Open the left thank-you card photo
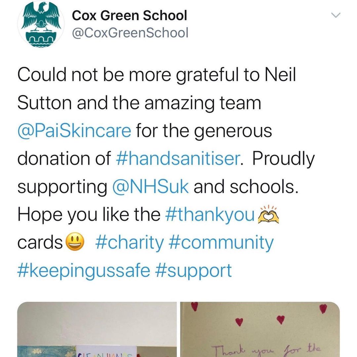The image size is (357, 357). [97, 329]
